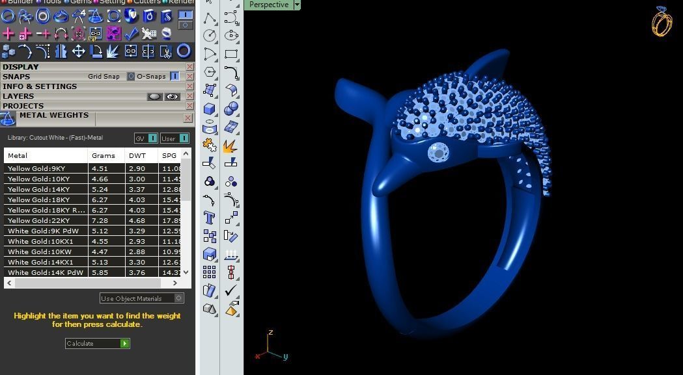Click the DWT column header

141,155
